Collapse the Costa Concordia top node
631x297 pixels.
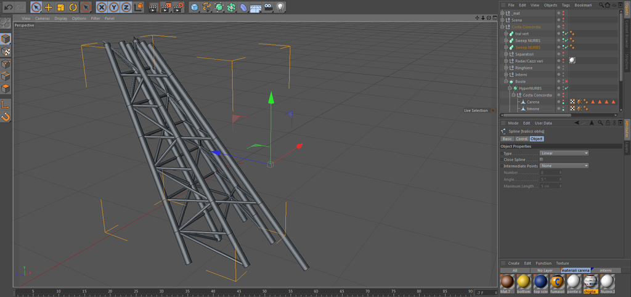502,27
